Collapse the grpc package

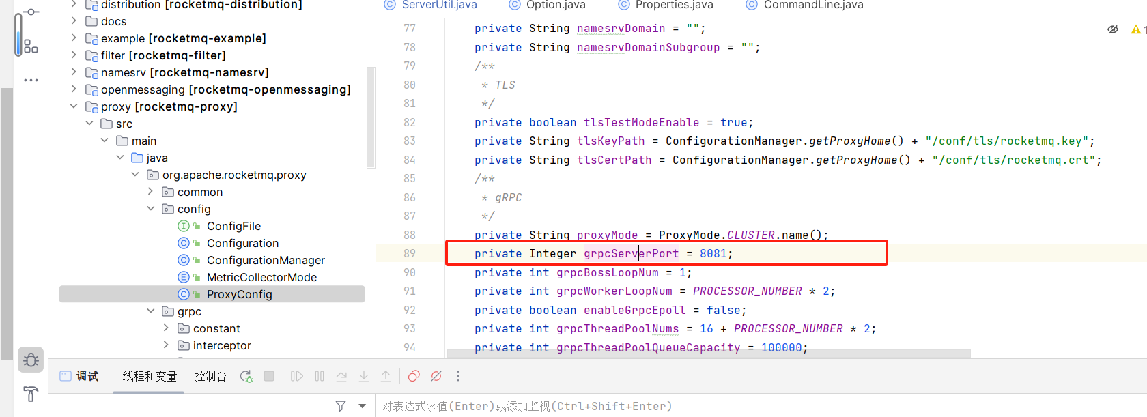coord(151,311)
